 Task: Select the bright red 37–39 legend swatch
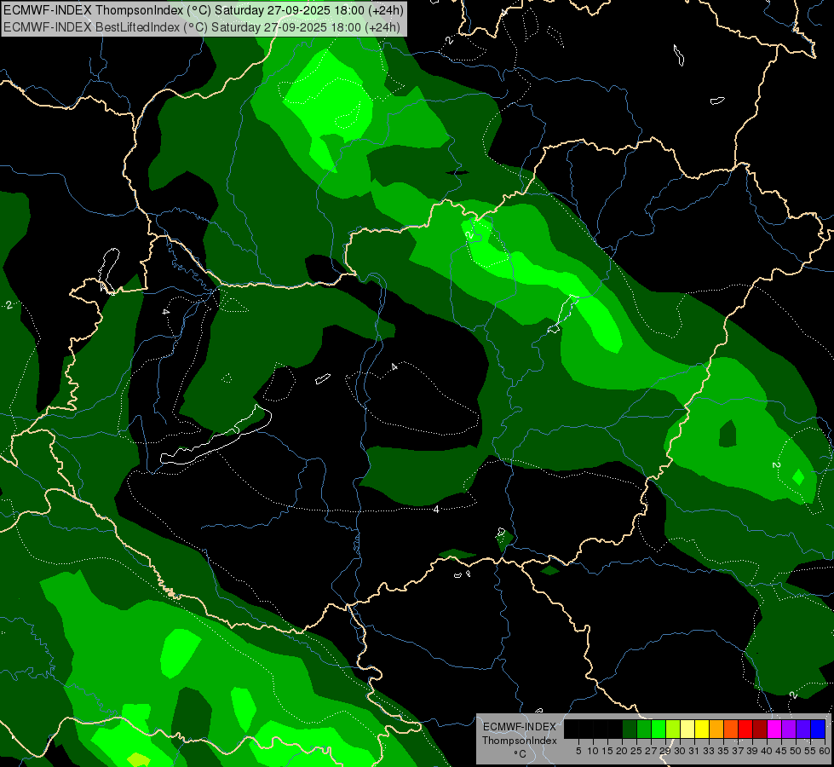point(745,729)
